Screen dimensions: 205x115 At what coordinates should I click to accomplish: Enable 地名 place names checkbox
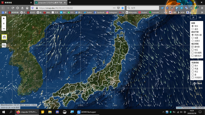click(x=193, y=50)
